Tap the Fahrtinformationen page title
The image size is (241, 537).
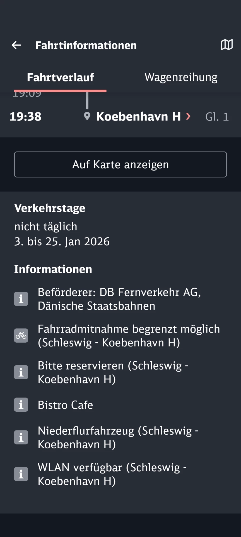86,45
